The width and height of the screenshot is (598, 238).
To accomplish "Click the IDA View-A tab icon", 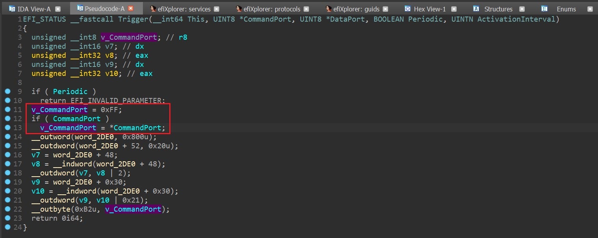I will click(12, 9).
